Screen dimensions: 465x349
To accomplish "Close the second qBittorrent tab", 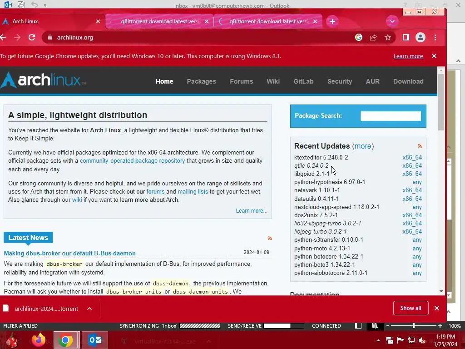I will coord(315,21).
